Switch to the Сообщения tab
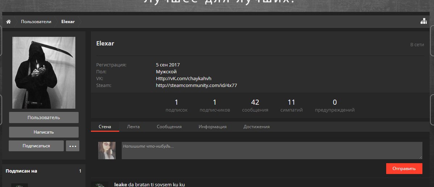Screen dimensions: 434x187 tap(169, 127)
